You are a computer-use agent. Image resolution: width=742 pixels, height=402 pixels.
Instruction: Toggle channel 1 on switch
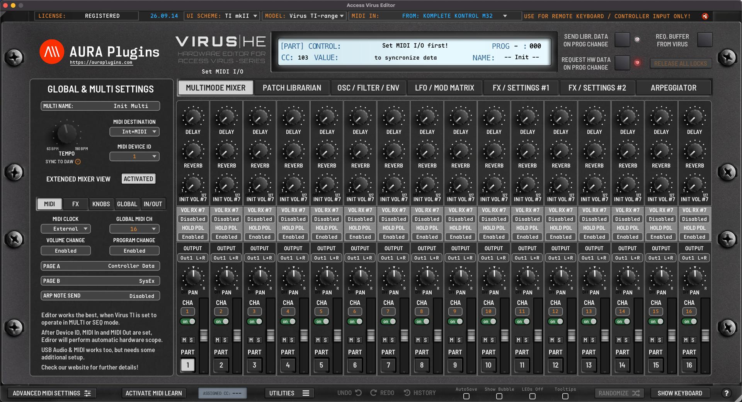tap(188, 322)
